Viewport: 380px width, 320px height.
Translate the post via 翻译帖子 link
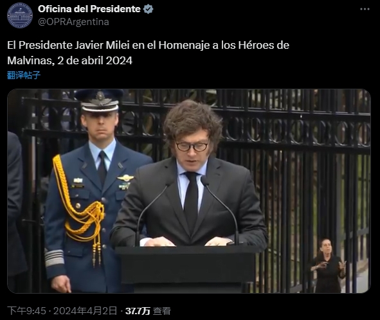tap(24, 75)
